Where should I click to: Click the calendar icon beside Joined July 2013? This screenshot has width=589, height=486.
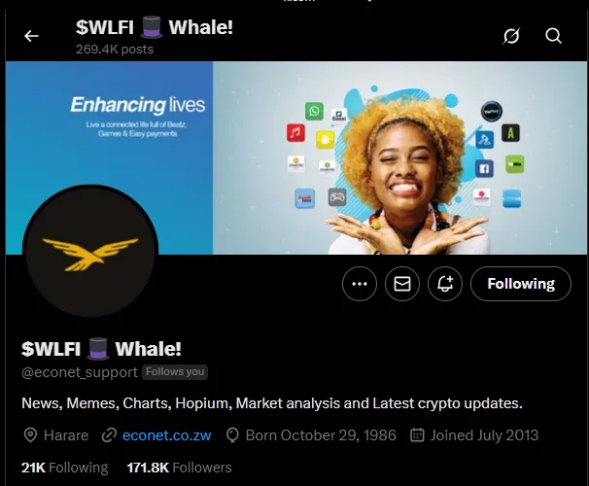[417, 435]
